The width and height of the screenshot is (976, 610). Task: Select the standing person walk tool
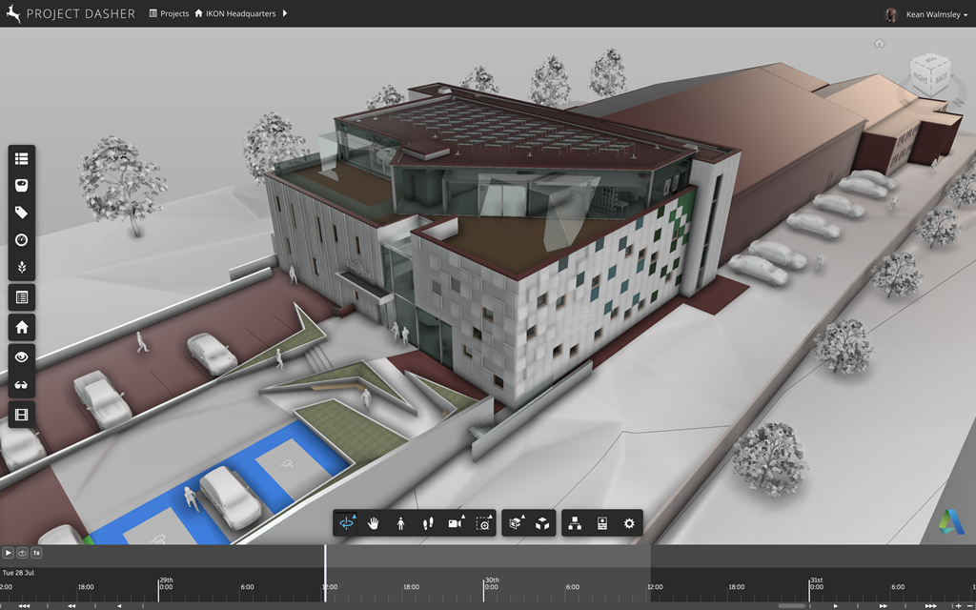pos(401,523)
